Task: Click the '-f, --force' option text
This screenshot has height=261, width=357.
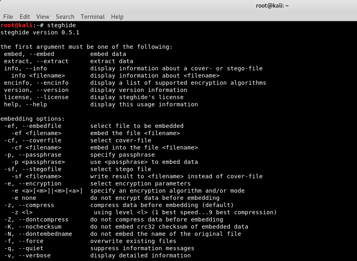Action: 24,241
